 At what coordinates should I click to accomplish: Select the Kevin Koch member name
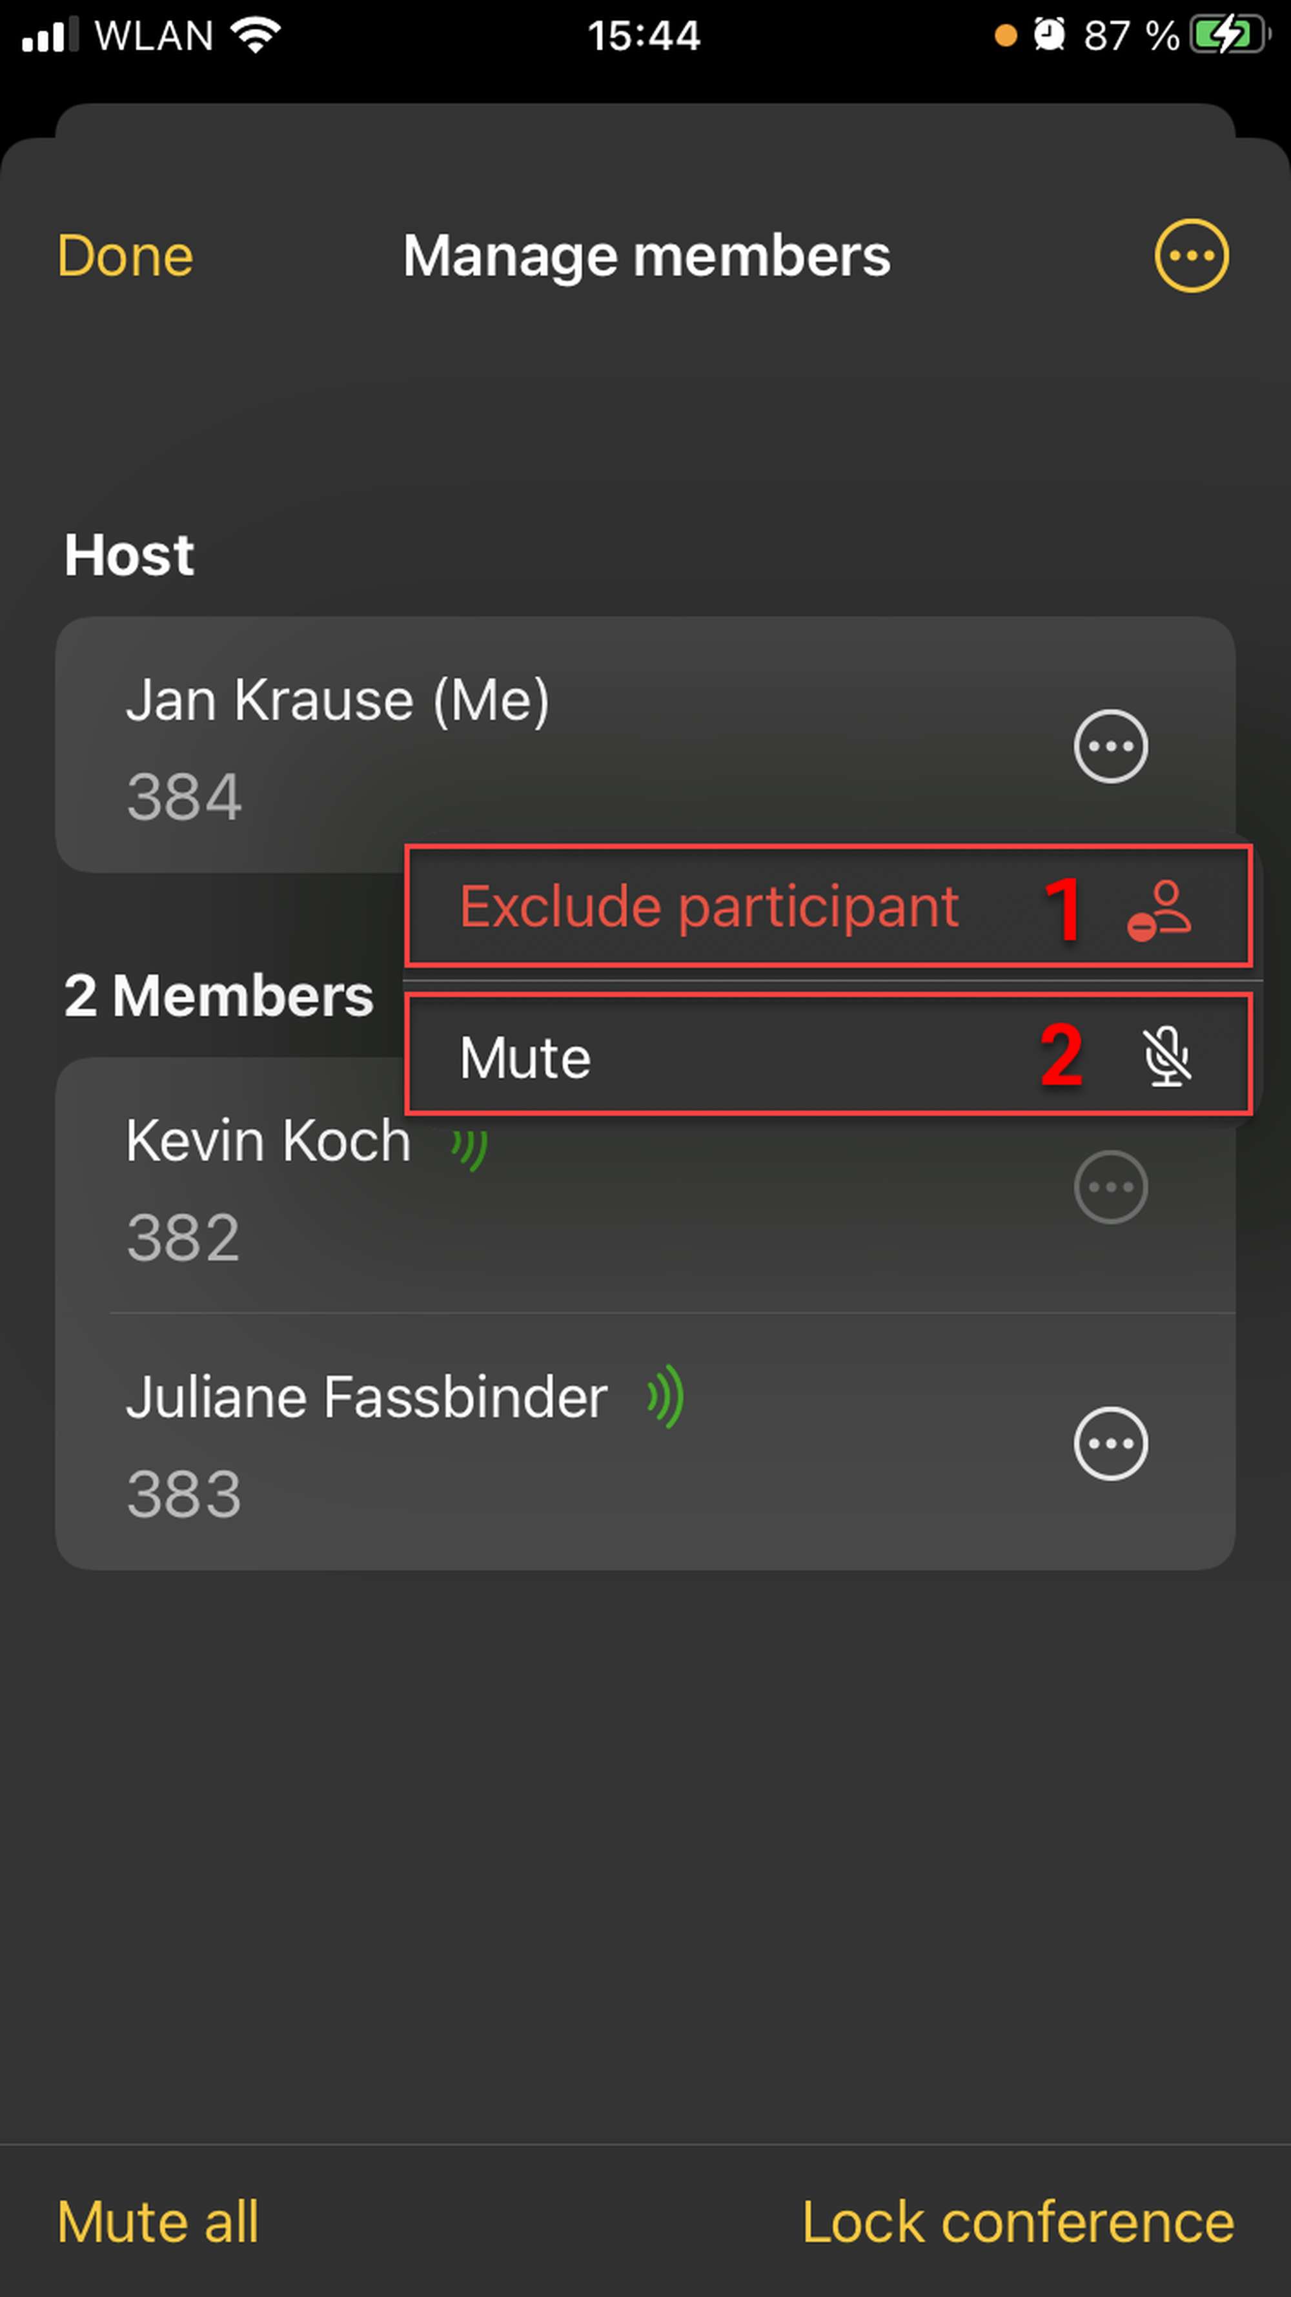click(267, 1141)
